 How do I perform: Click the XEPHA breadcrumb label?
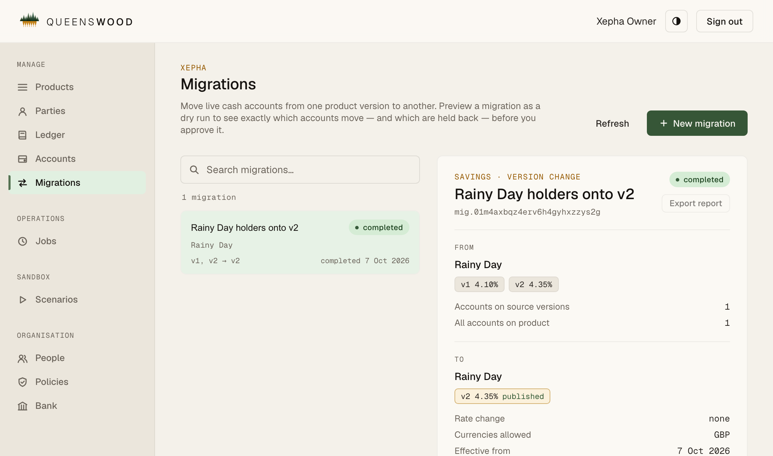(x=193, y=68)
